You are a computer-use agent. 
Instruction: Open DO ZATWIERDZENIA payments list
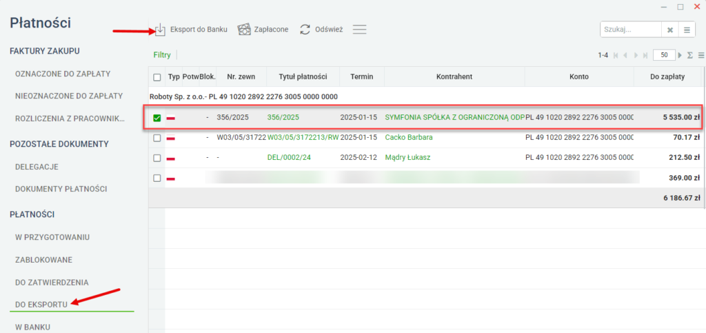coord(52,283)
